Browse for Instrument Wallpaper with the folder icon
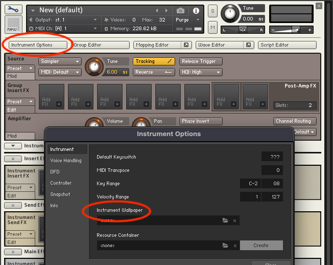The image size is (333, 265). (225, 220)
